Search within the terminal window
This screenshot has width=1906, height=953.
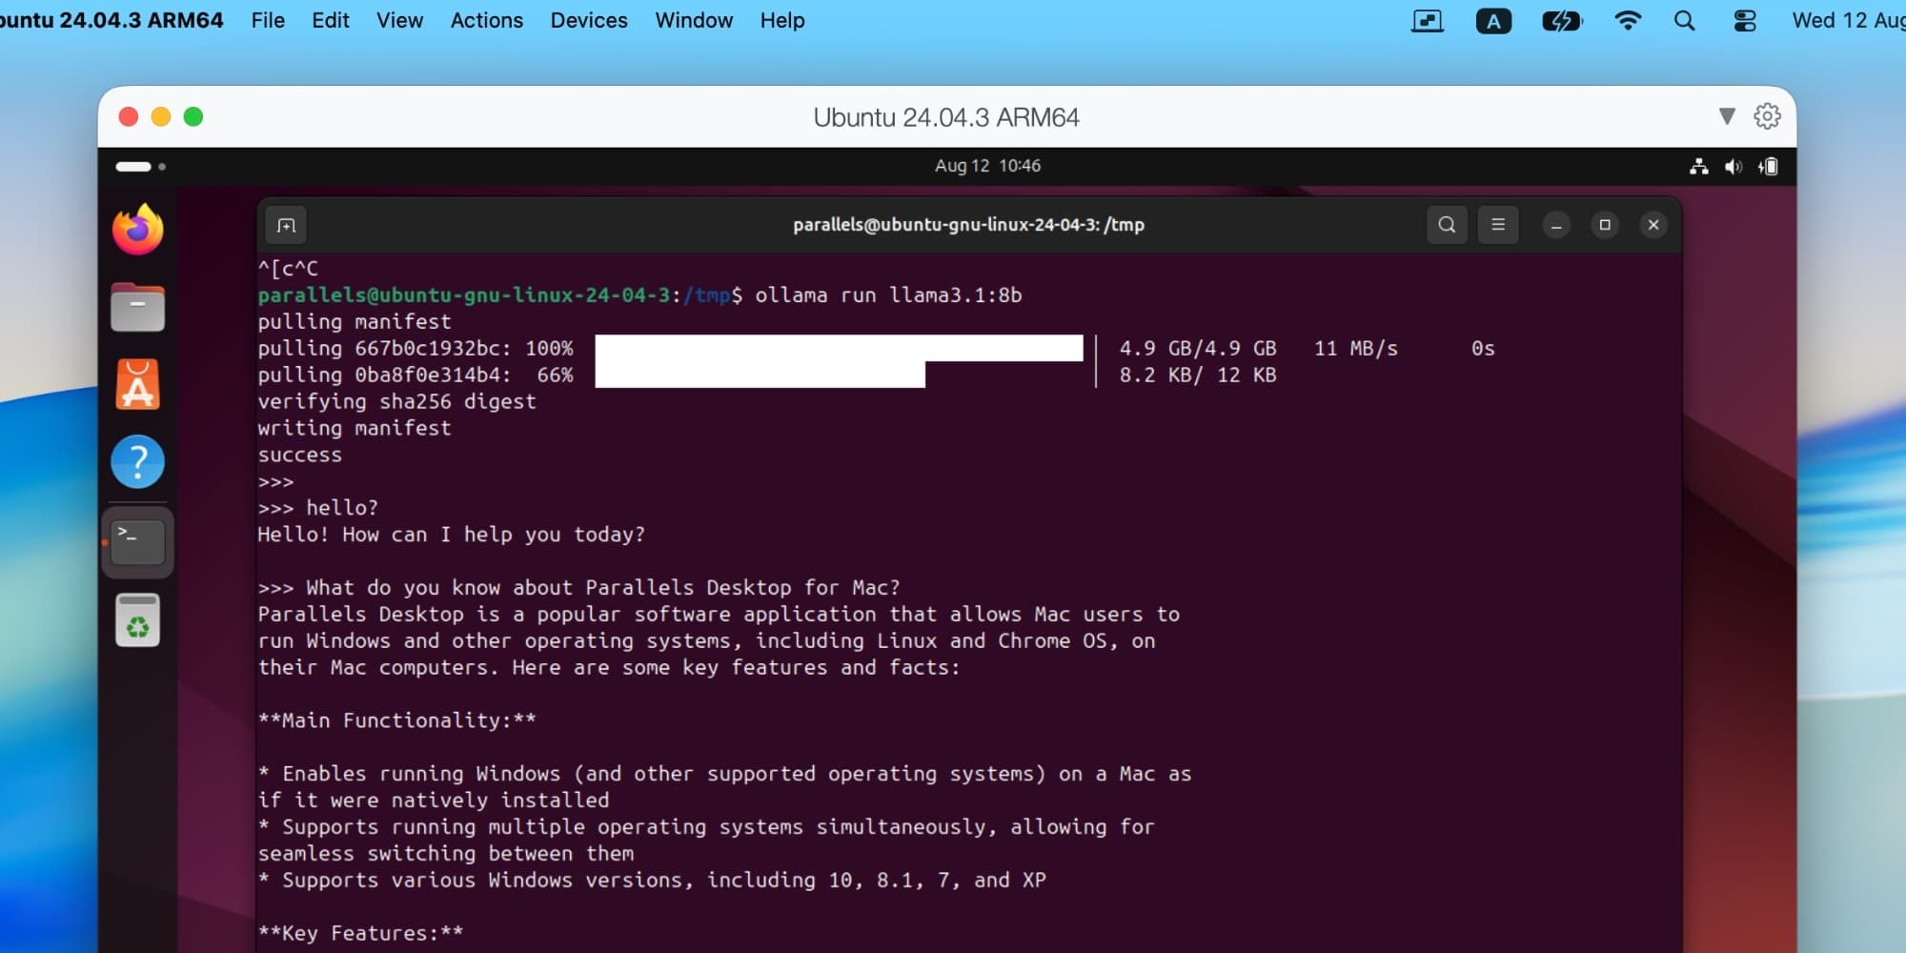point(1447,225)
